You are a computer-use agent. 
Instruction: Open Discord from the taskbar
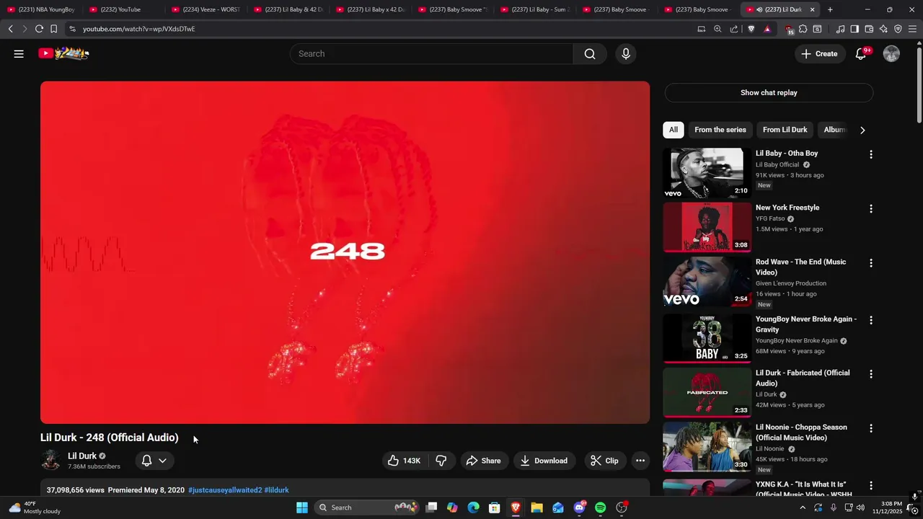coord(579,507)
